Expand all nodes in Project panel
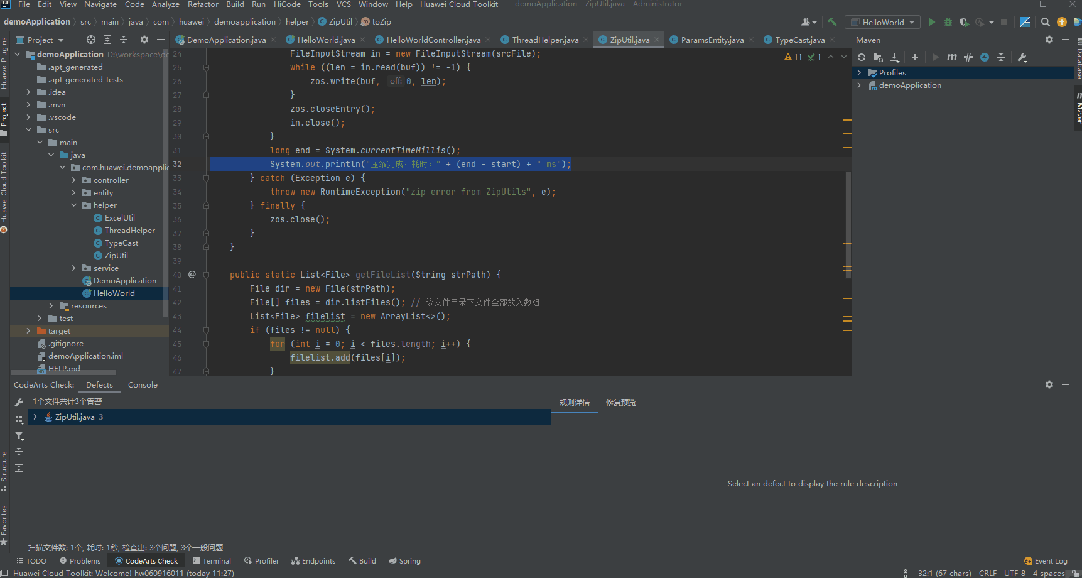The height and width of the screenshot is (578, 1082). 107,40
